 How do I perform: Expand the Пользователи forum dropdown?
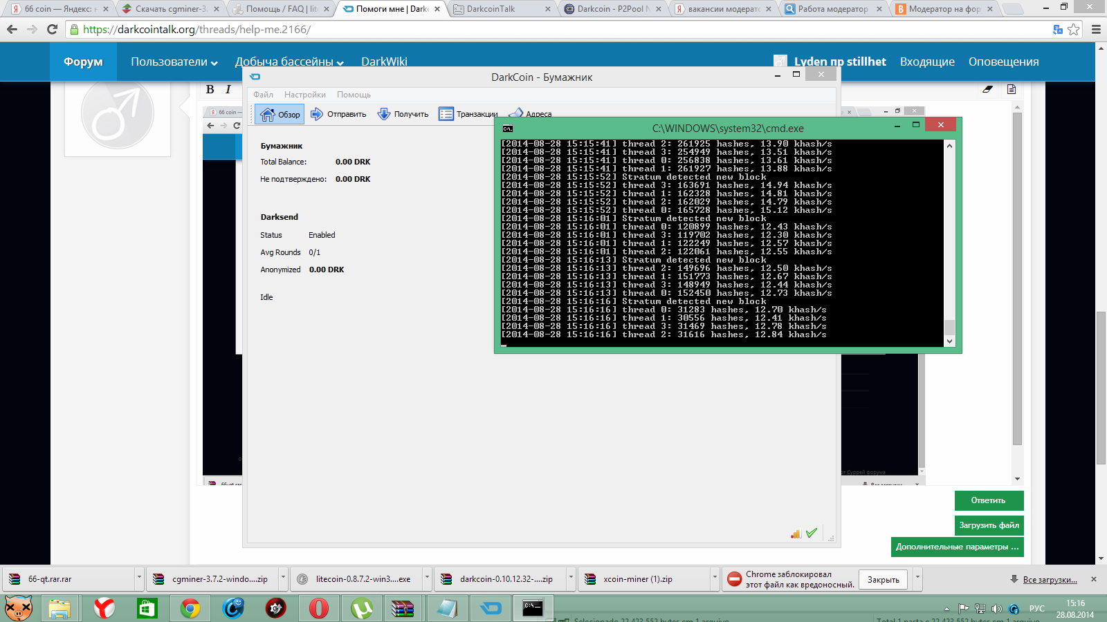174,62
